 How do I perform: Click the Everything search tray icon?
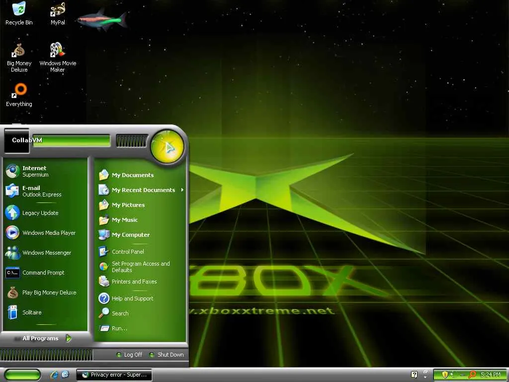(472, 375)
